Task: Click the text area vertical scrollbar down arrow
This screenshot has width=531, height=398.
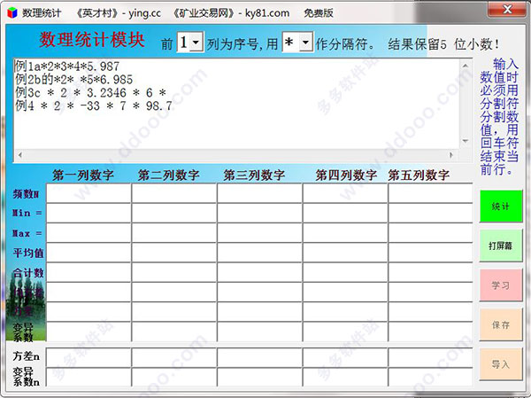Action: click(x=466, y=141)
